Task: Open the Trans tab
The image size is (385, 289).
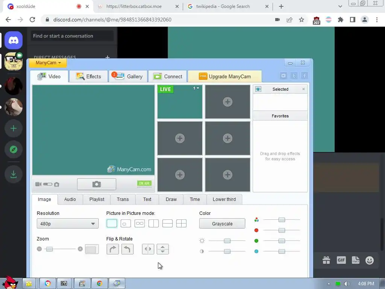Action: coord(123,199)
